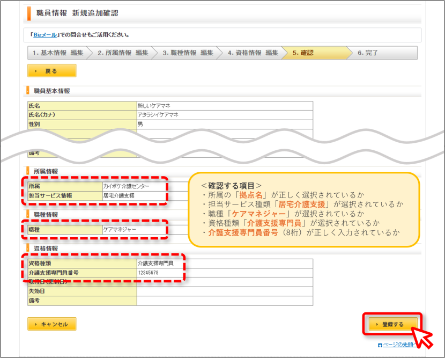
Task: Select step 2. 所属情報 編集
Action: (123, 53)
